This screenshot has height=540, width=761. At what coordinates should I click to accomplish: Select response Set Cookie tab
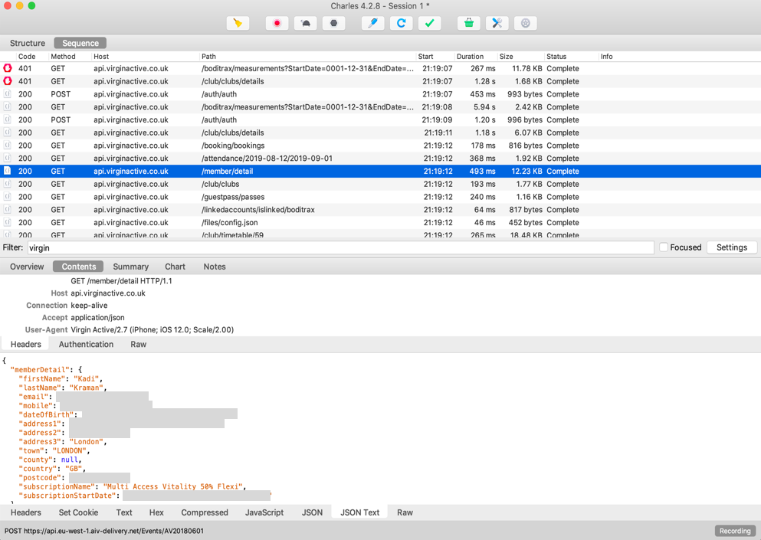79,512
